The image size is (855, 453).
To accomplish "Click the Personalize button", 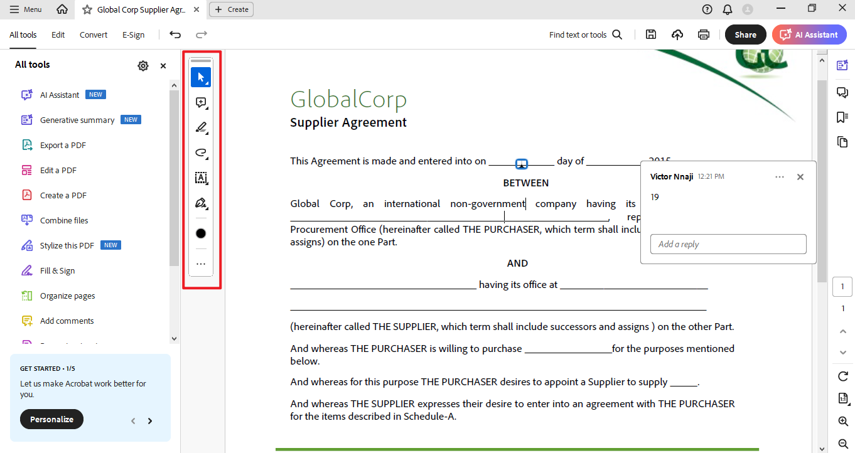I will [x=51, y=420].
